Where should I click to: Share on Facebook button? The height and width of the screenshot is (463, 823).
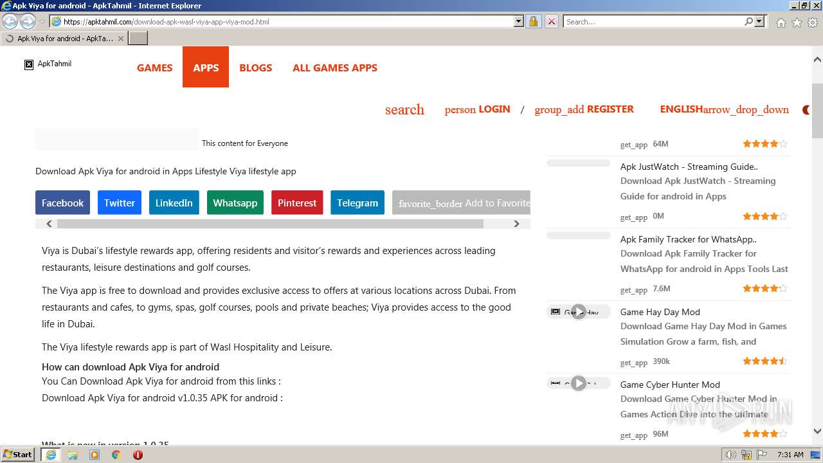tap(62, 203)
